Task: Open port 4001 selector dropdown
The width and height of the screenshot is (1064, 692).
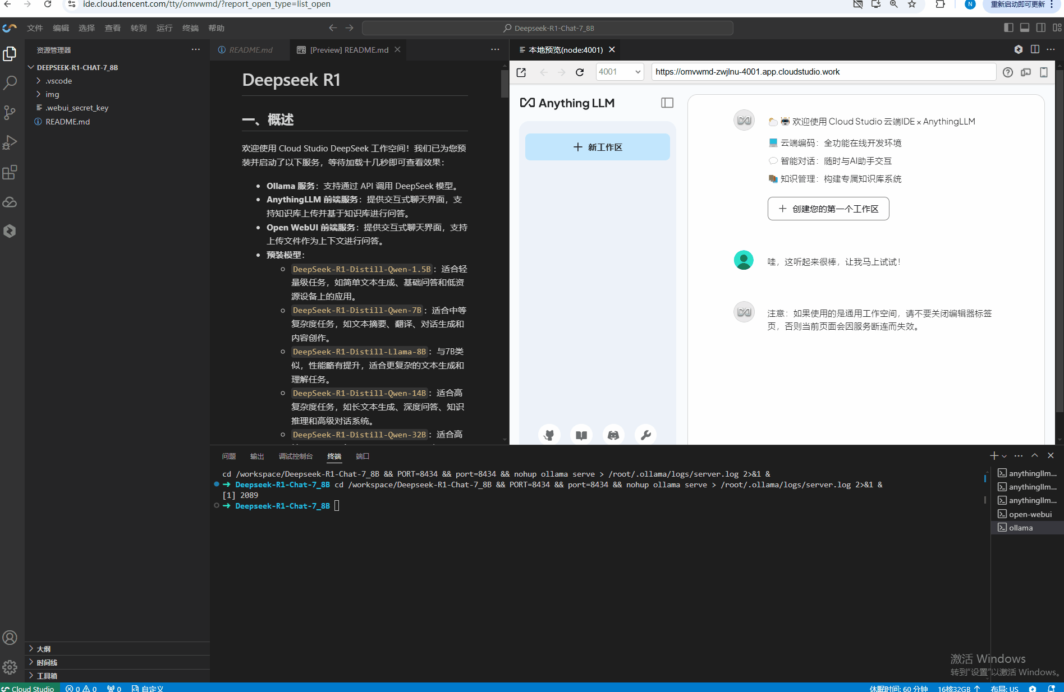Action: tap(620, 72)
